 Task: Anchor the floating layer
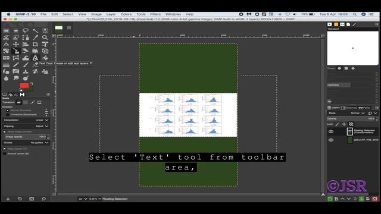point(361,199)
